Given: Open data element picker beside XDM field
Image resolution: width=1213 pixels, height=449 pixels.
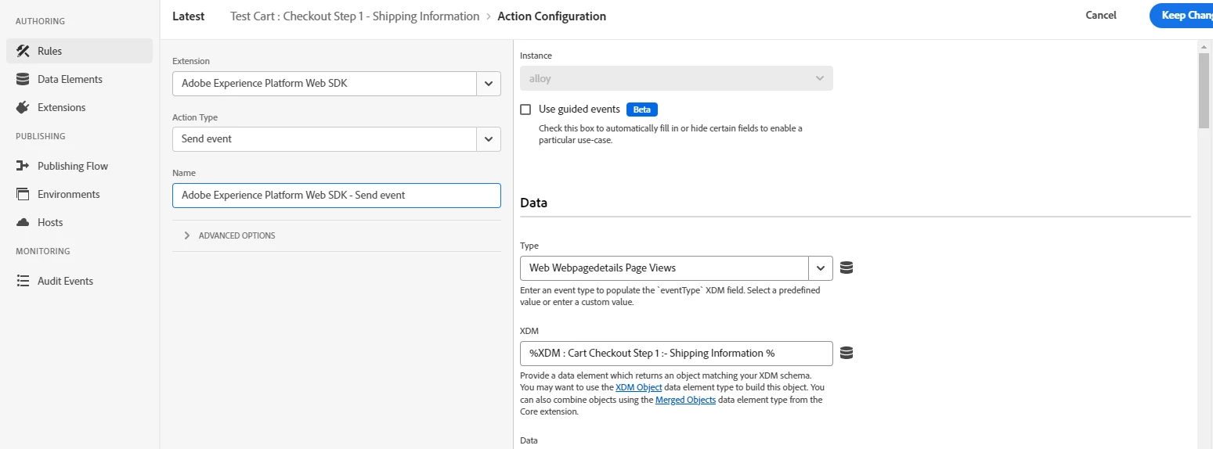Looking at the screenshot, I should tap(846, 353).
